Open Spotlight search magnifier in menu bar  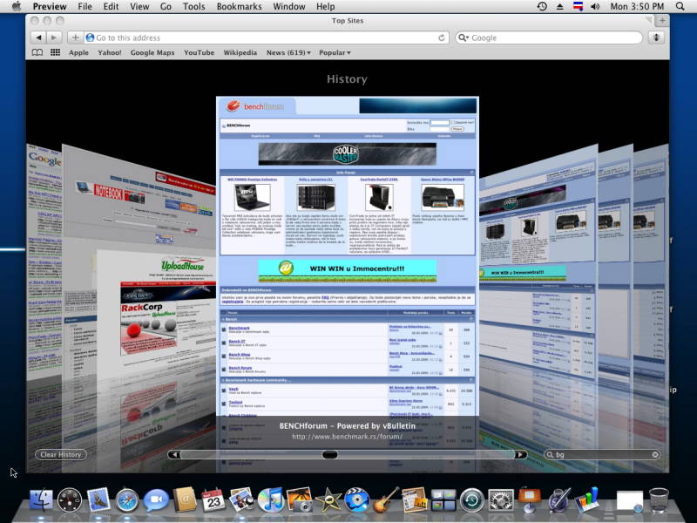[x=680, y=7]
